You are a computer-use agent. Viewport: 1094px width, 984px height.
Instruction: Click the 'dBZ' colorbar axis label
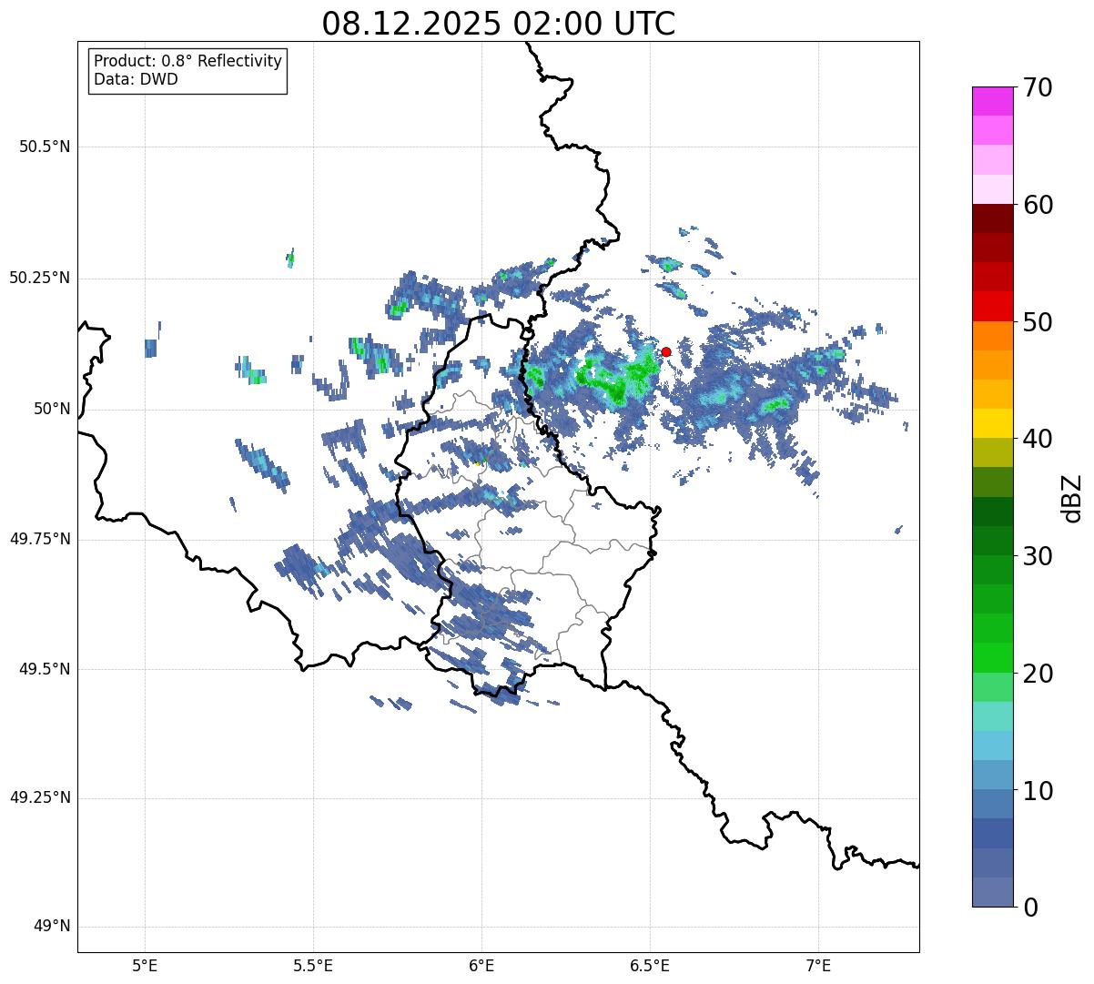pyautogui.click(x=1072, y=497)
